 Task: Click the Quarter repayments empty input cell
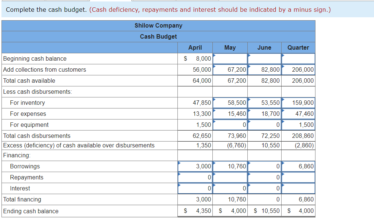298,177
